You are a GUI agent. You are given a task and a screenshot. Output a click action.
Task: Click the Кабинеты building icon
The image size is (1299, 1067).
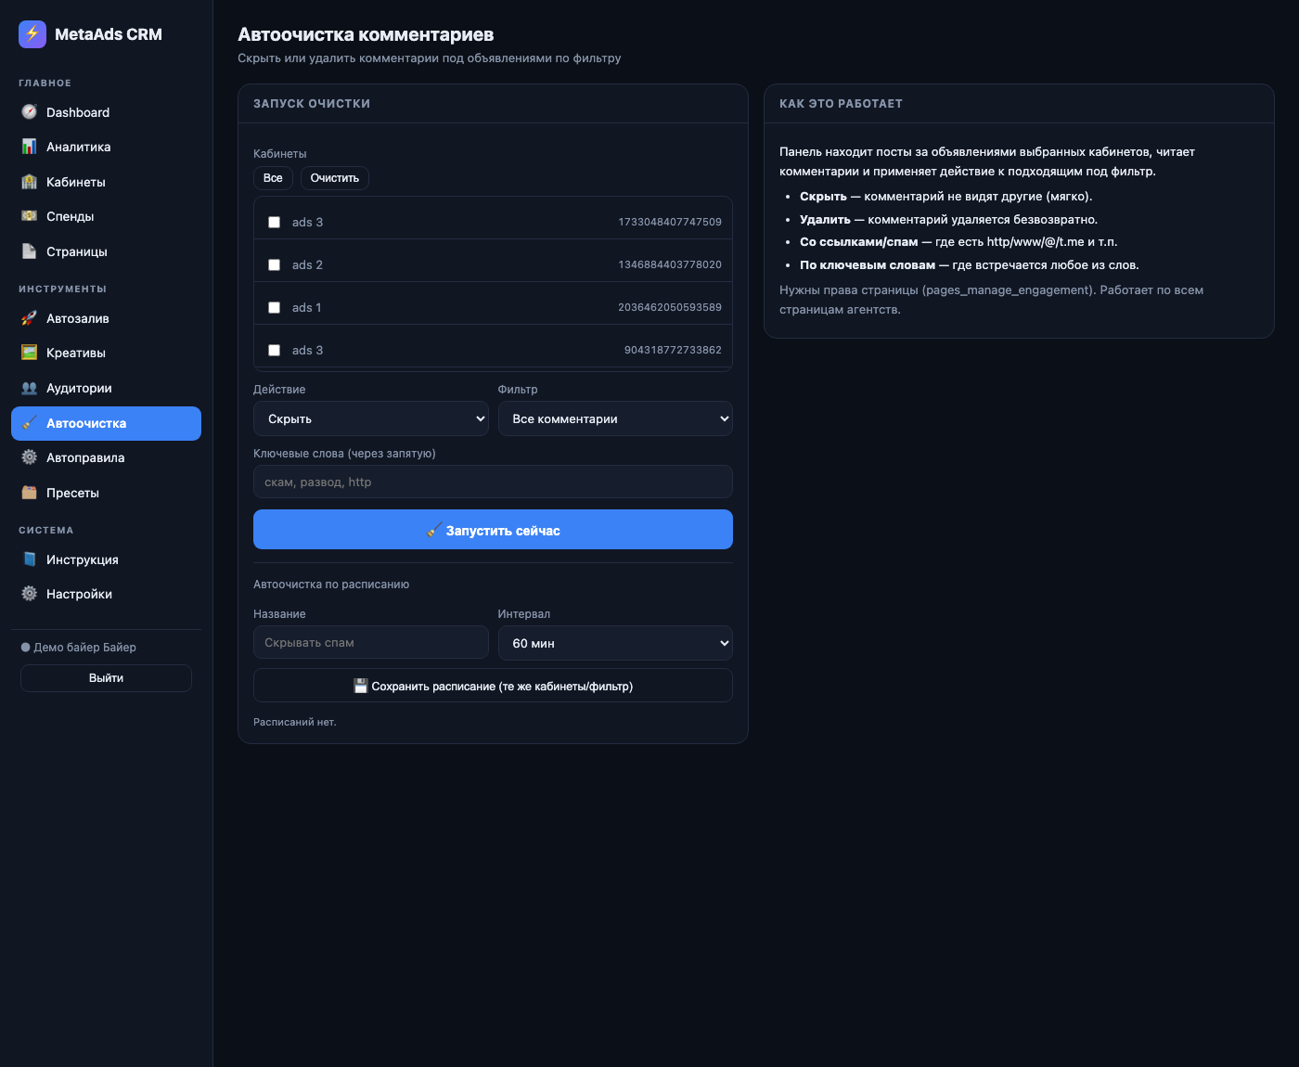pyautogui.click(x=30, y=182)
